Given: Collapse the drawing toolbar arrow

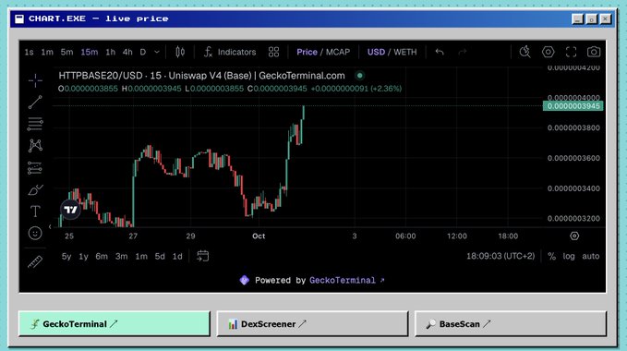Looking at the screenshot, I should pos(50,226).
